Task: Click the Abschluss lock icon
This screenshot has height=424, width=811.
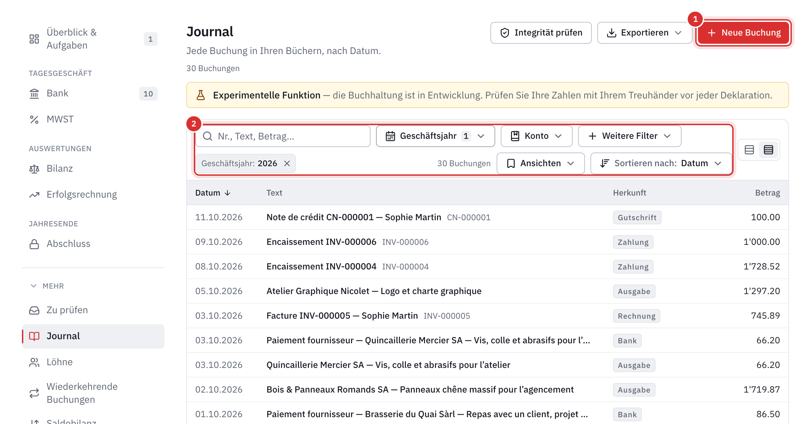Action: 34,244
